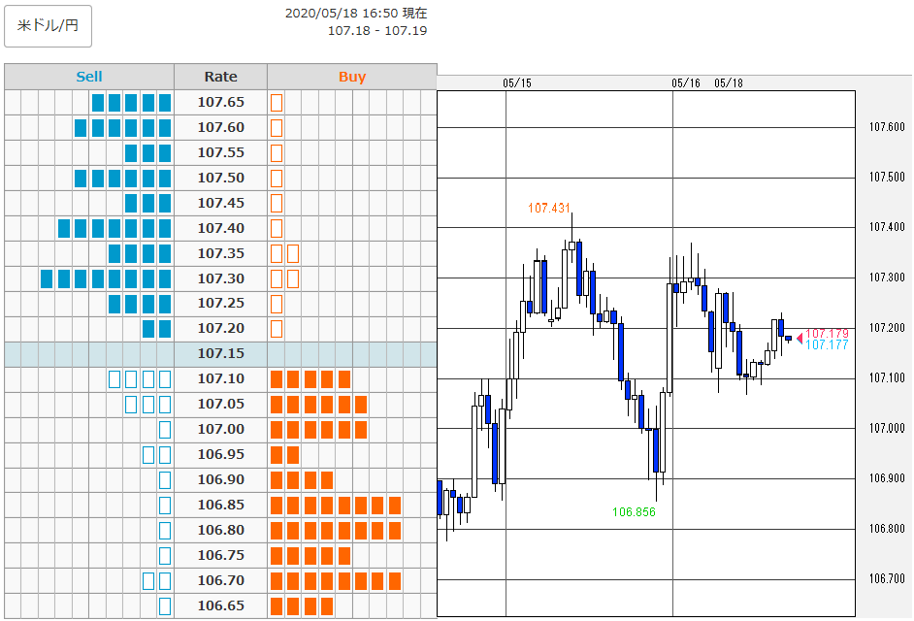Click the 107.35 rate cell

coord(221,253)
